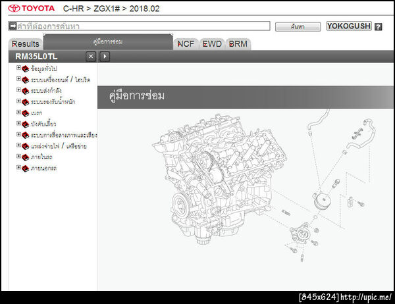Expand the ภายนอกรถ tree node

pos(18,167)
